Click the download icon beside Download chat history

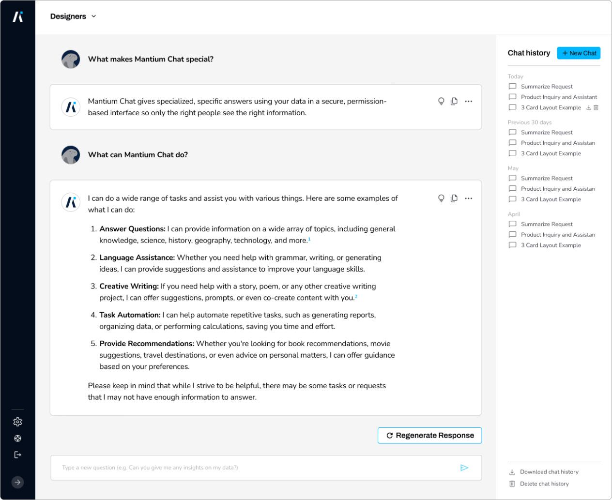[x=512, y=472]
